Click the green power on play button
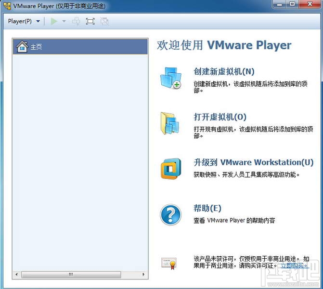The height and width of the screenshot is (289, 323). (x=54, y=21)
